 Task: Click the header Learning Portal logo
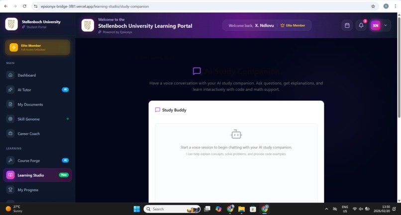(x=88, y=25)
